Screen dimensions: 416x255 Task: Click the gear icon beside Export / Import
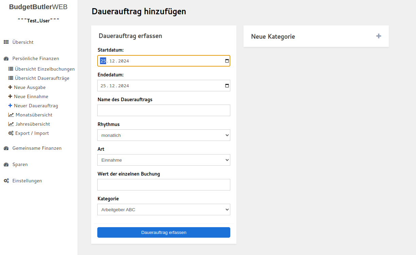point(10,133)
